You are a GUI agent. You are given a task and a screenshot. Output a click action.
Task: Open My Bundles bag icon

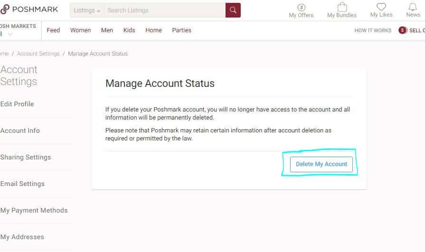click(x=341, y=7)
